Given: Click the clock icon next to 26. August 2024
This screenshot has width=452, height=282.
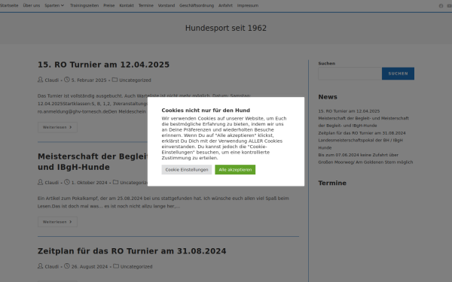Looking at the screenshot, I should pyautogui.click(x=67, y=266).
